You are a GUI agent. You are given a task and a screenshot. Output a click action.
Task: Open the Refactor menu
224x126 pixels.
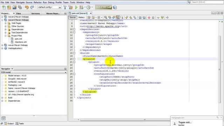[37, 2]
